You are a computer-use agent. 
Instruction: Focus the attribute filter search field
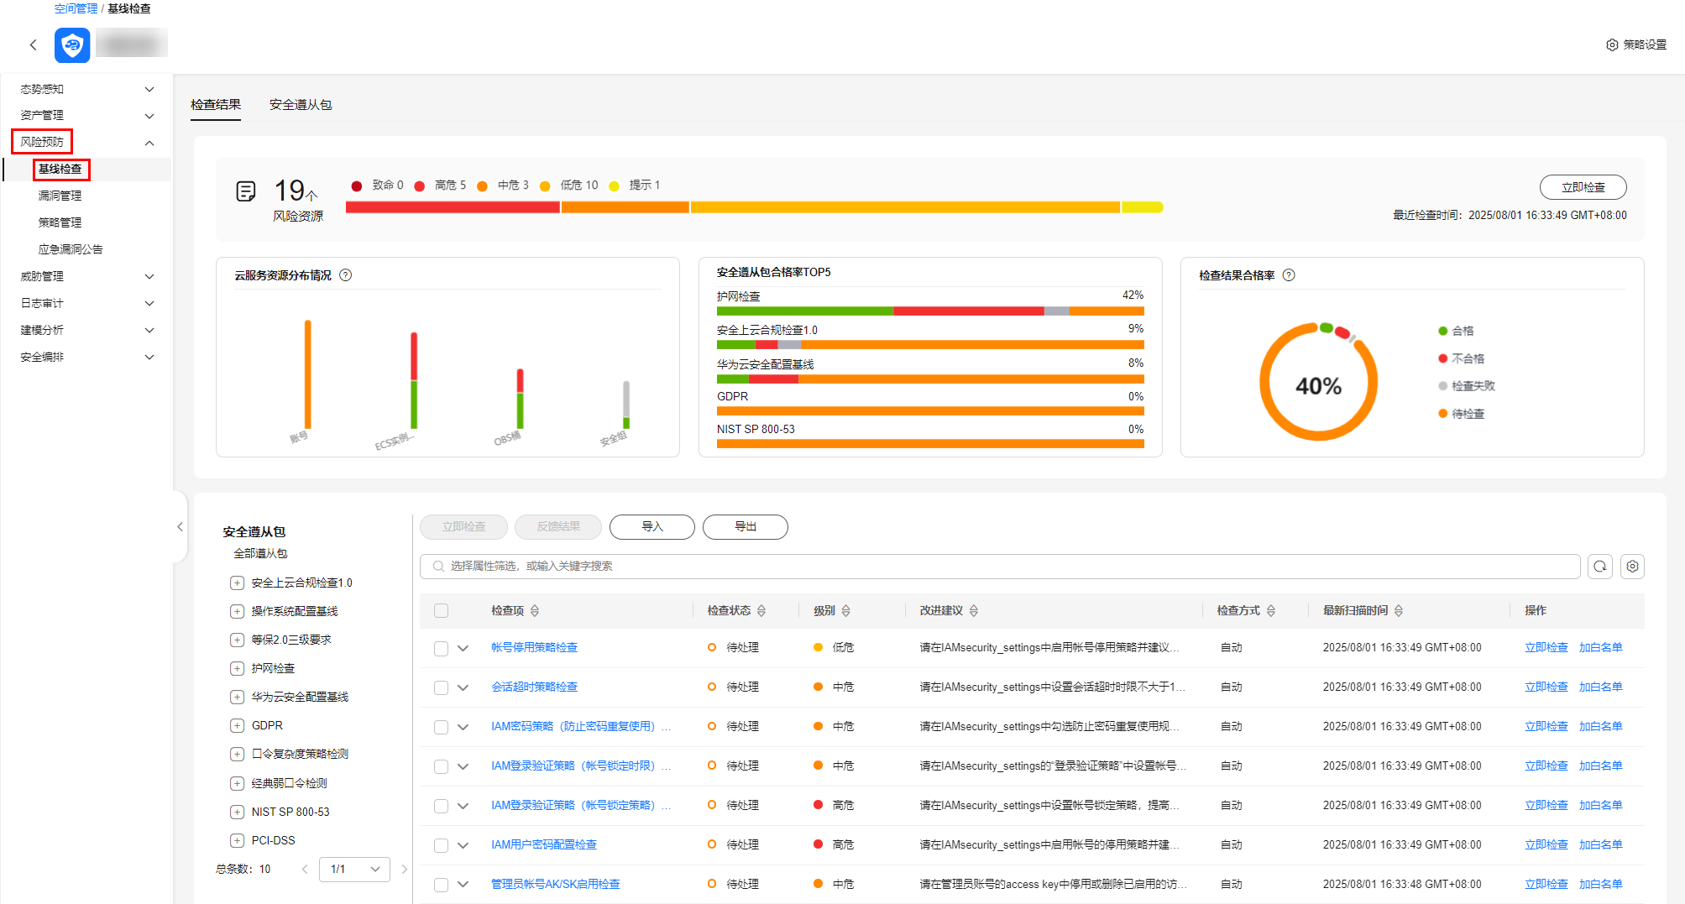point(1000,567)
